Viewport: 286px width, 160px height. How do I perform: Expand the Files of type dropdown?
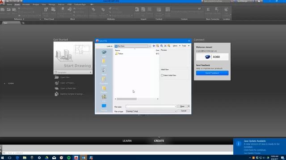pos(176,111)
